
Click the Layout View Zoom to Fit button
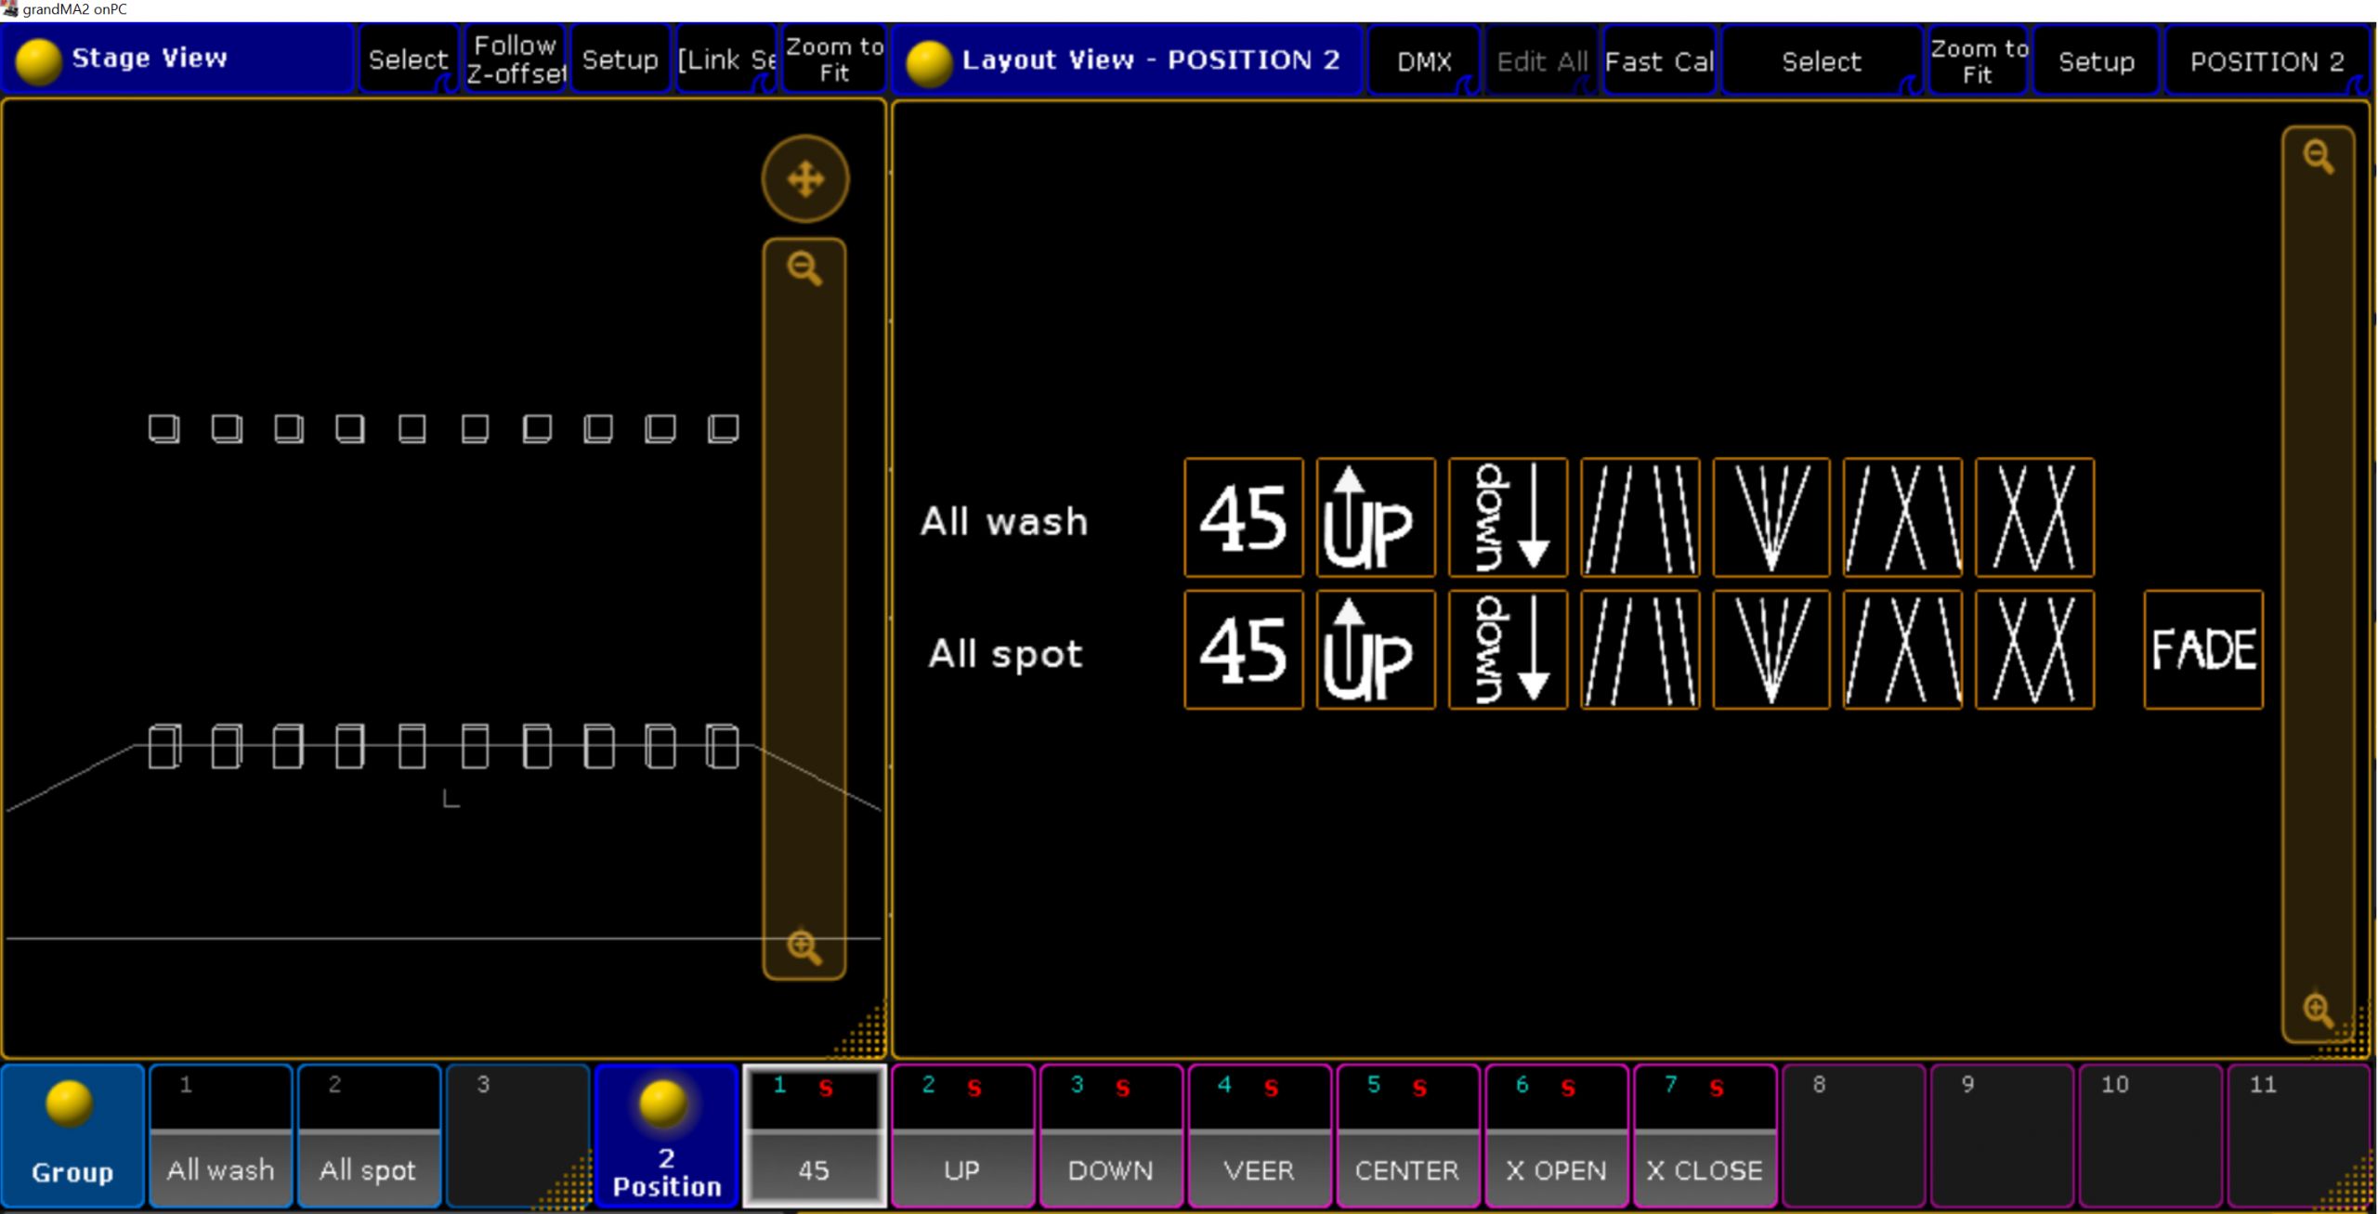(x=1979, y=61)
